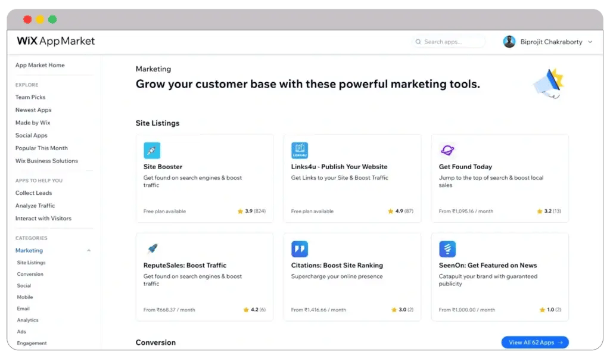Select Analytics subcategory in sidebar
The width and height of the screenshot is (610, 358).
(x=28, y=320)
